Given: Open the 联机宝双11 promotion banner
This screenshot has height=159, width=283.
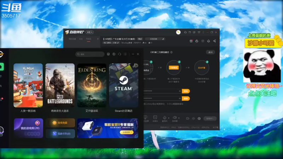Looking at the screenshot, I should coord(108,128).
